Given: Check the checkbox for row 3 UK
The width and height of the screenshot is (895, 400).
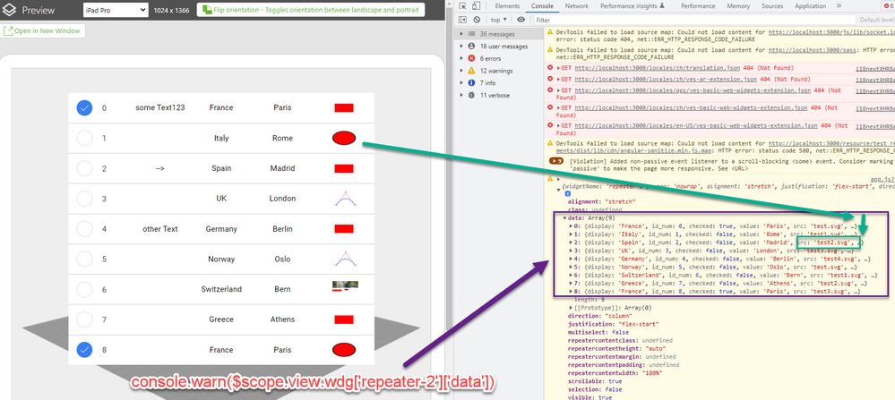Looking at the screenshot, I should point(84,199).
